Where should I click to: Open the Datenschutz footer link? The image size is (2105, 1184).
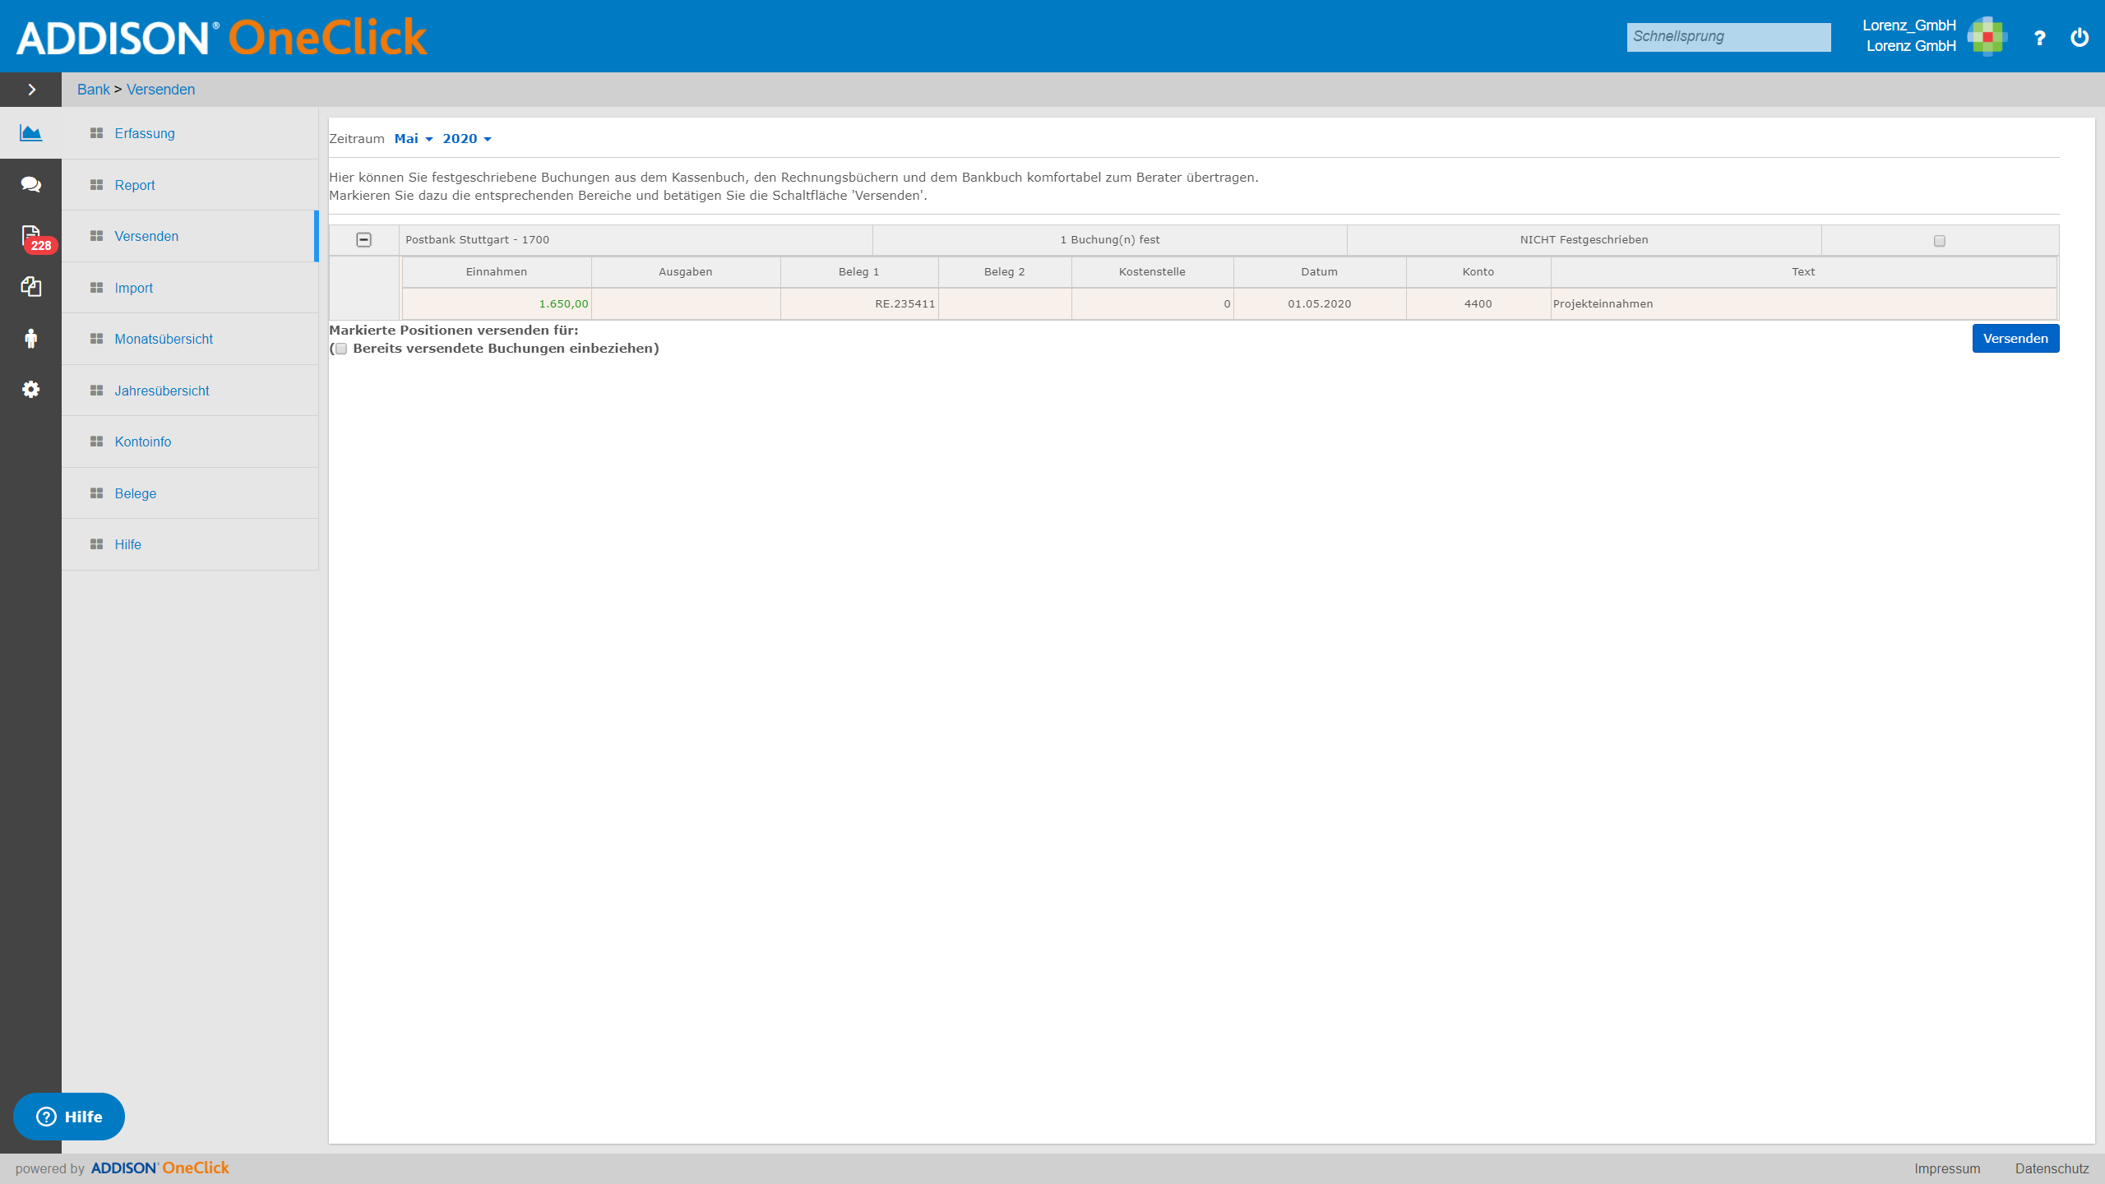(2052, 1168)
